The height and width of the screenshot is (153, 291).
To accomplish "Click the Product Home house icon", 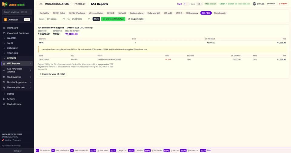I will click(4, 104).
